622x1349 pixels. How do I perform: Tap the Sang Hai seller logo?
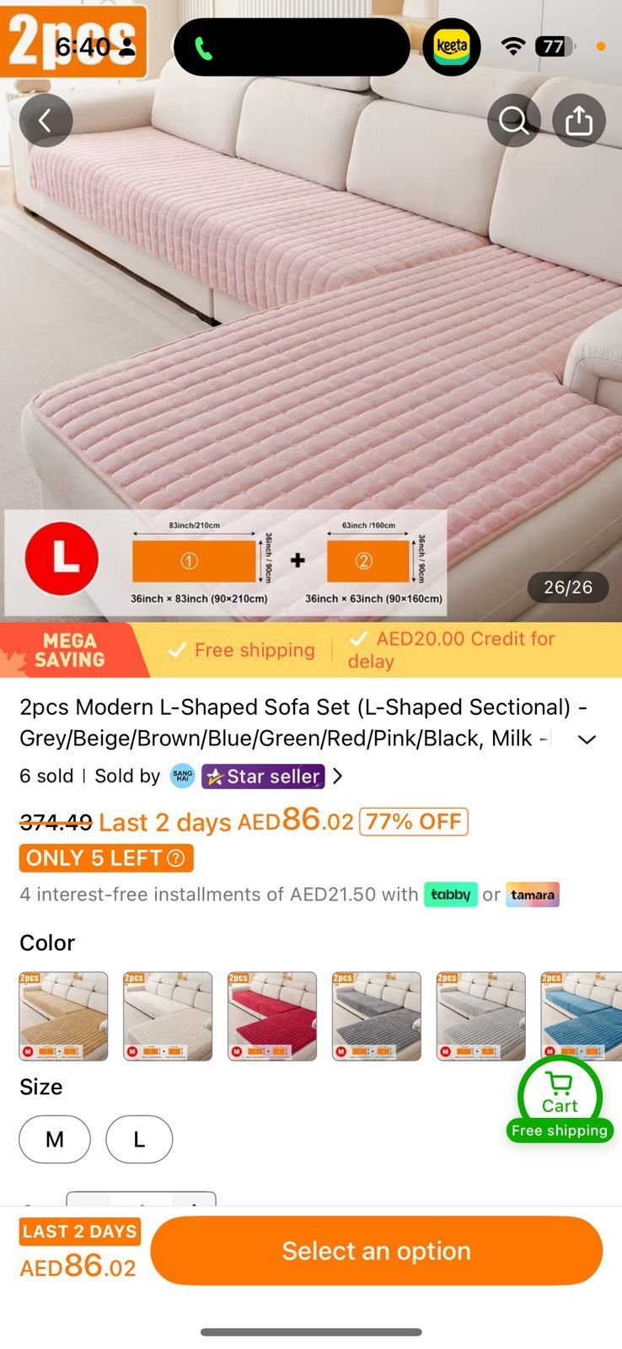[182, 776]
